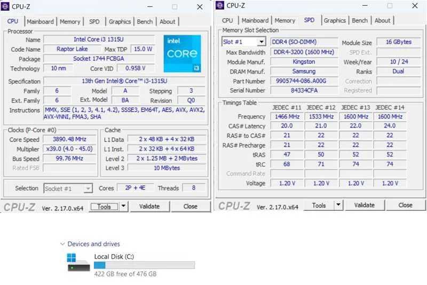The width and height of the screenshot is (427, 285).
Task: Click the 422 GB free of 476 GB text
Action: (125, 274)
